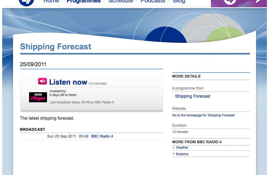The image size is (268, 175).
Task: Open the Weather link
Action: [x=182, y=148]
